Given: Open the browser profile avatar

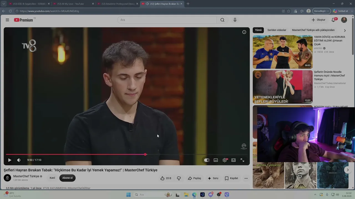Looking at the screenshot, I should pos(309,11).
